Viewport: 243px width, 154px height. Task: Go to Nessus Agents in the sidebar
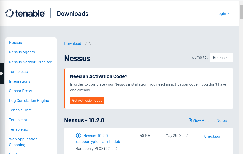tap(22, 52)
